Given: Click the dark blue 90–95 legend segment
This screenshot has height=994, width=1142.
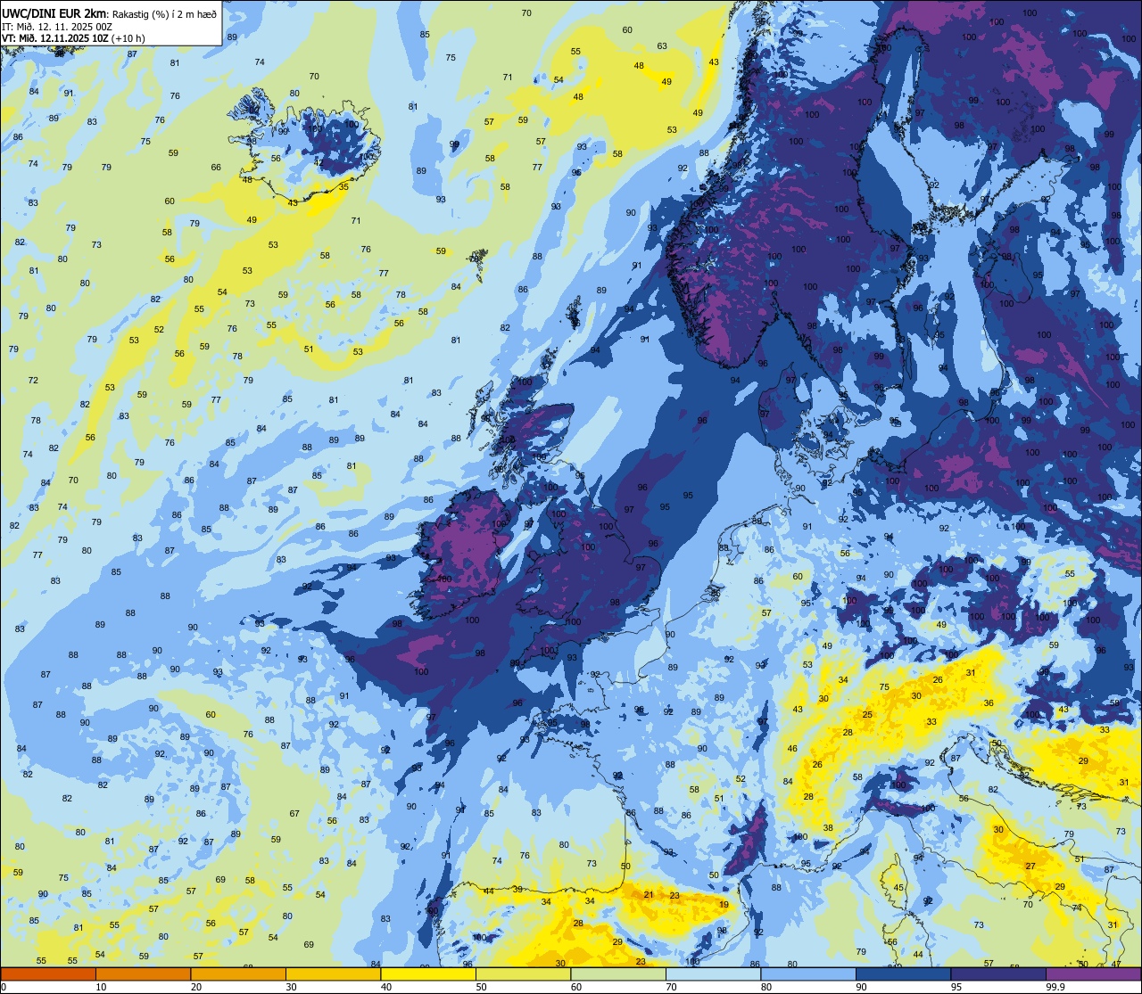Looking at the screenshot, I should pos(903,973).
